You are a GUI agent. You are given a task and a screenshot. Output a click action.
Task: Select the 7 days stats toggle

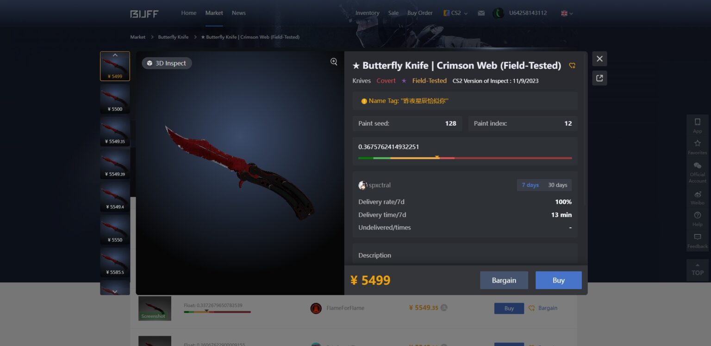pyautogui.click(x=530, y=185)
